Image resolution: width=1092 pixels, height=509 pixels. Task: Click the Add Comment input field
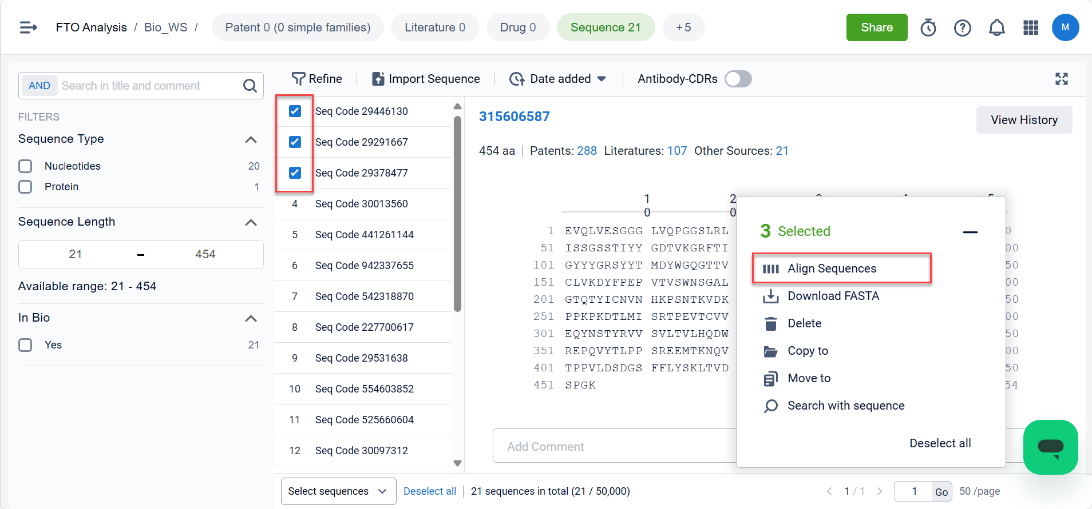click(612, 446)
